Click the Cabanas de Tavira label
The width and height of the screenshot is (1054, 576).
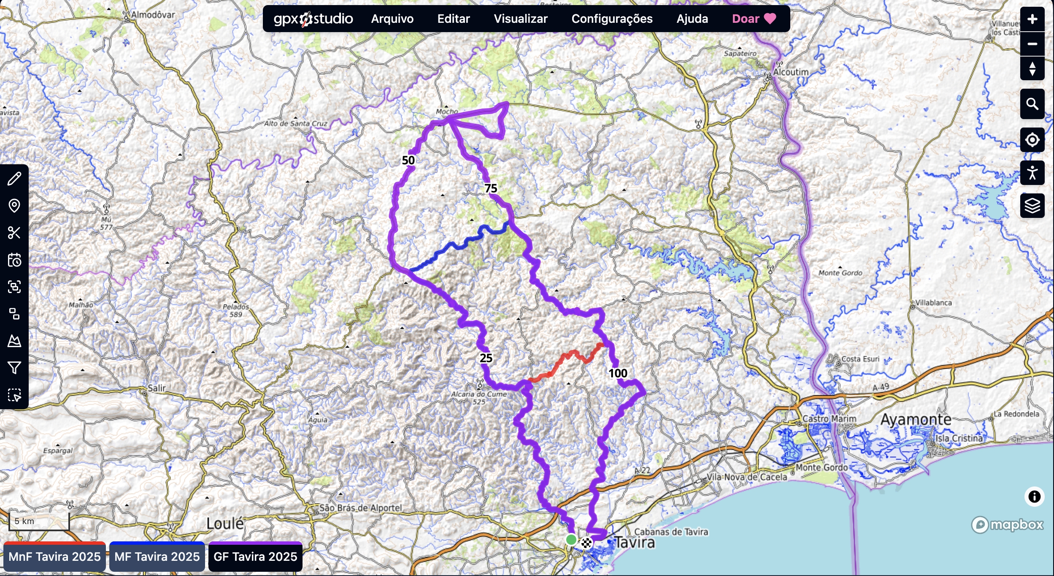671,532
